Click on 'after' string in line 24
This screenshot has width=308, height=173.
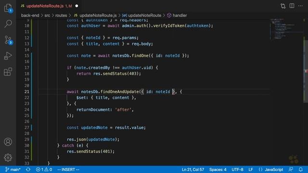pyautogui.click(x=123, y=110)
